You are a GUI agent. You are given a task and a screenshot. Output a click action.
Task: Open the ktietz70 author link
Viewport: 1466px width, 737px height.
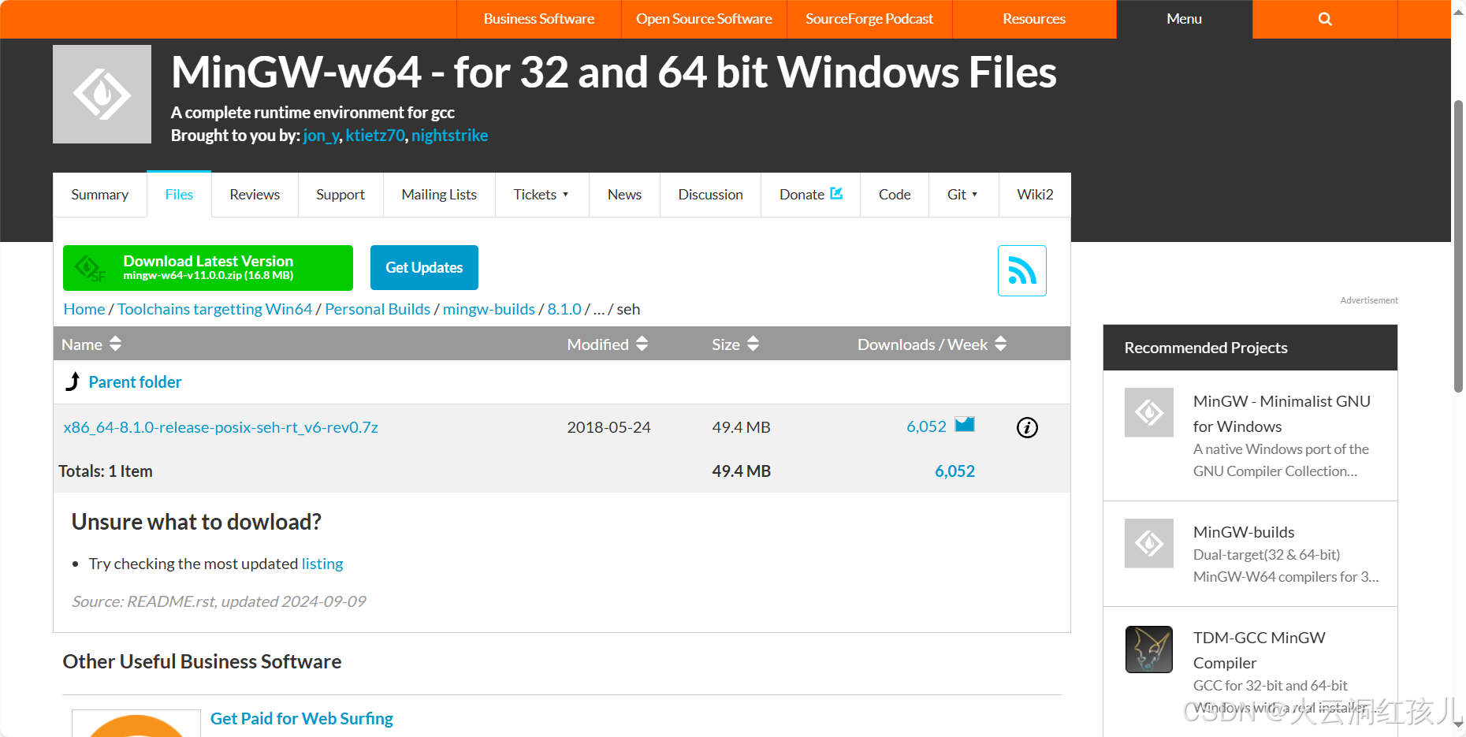pyautogui.click(x=375, y=136)
